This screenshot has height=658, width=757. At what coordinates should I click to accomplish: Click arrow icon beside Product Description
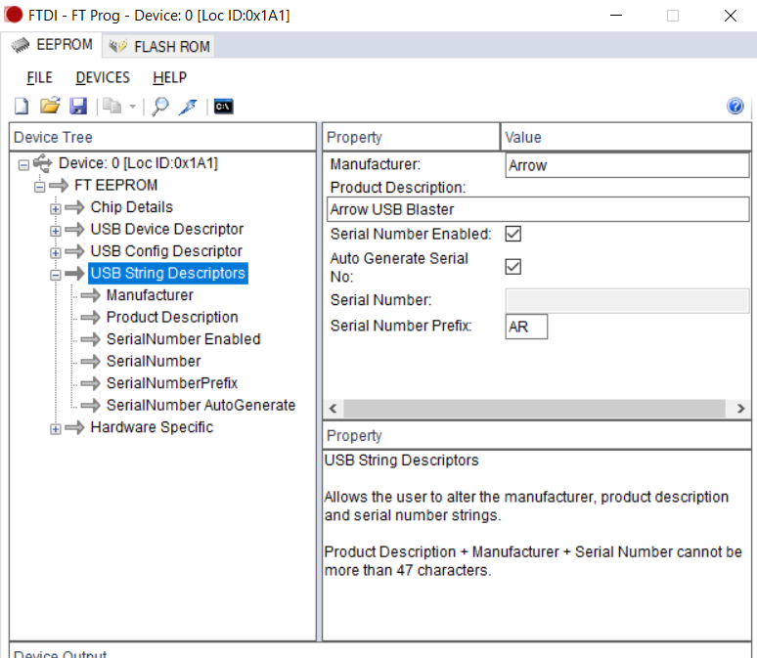coord(90,317)
